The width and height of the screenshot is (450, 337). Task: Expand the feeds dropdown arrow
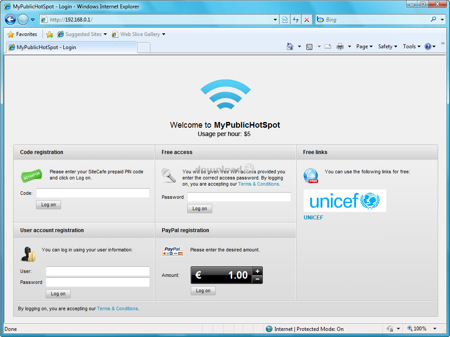tap(319, 47)
